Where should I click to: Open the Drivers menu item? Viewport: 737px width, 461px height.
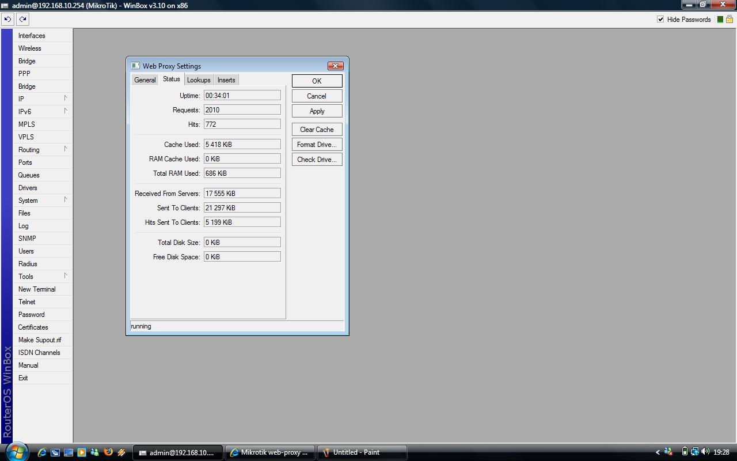coord(43,188)
